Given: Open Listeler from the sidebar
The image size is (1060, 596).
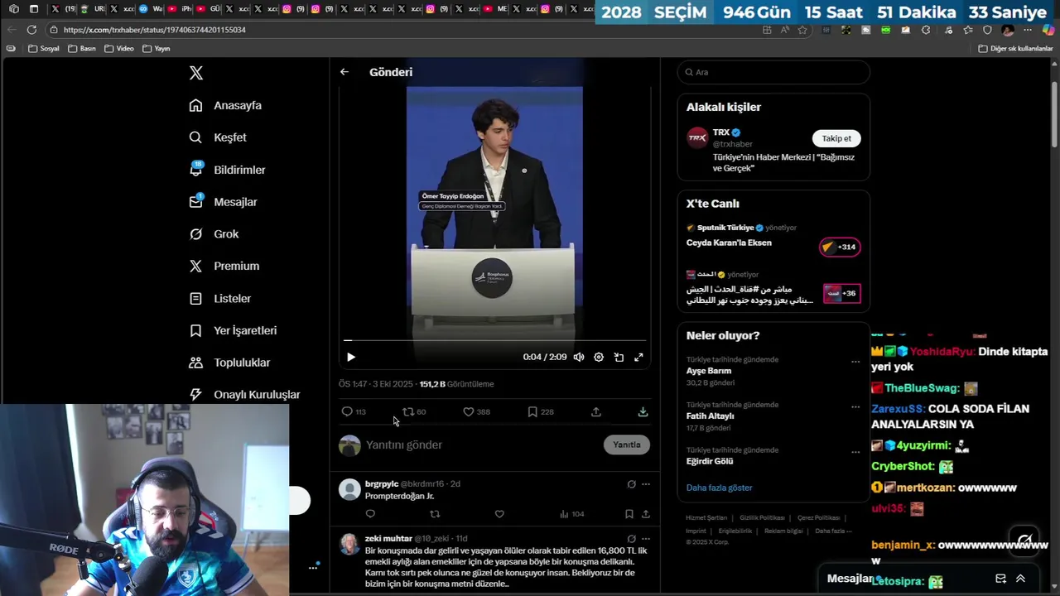Looking at the screenshot, I should tap(219, 298).
